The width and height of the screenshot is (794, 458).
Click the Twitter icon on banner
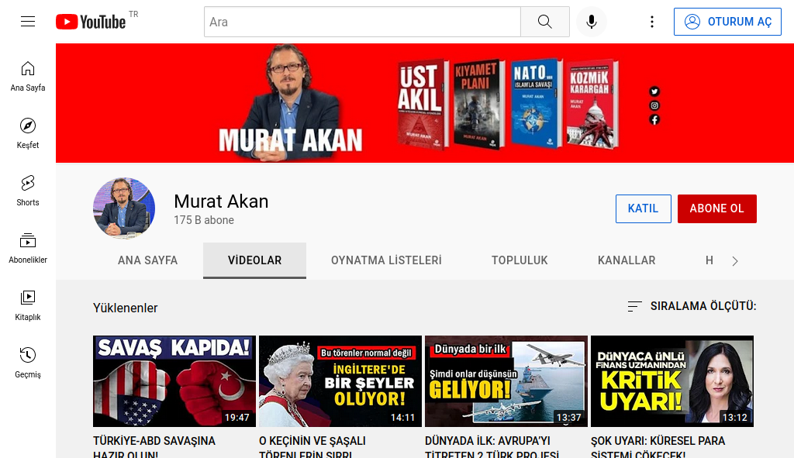[654, 91]
